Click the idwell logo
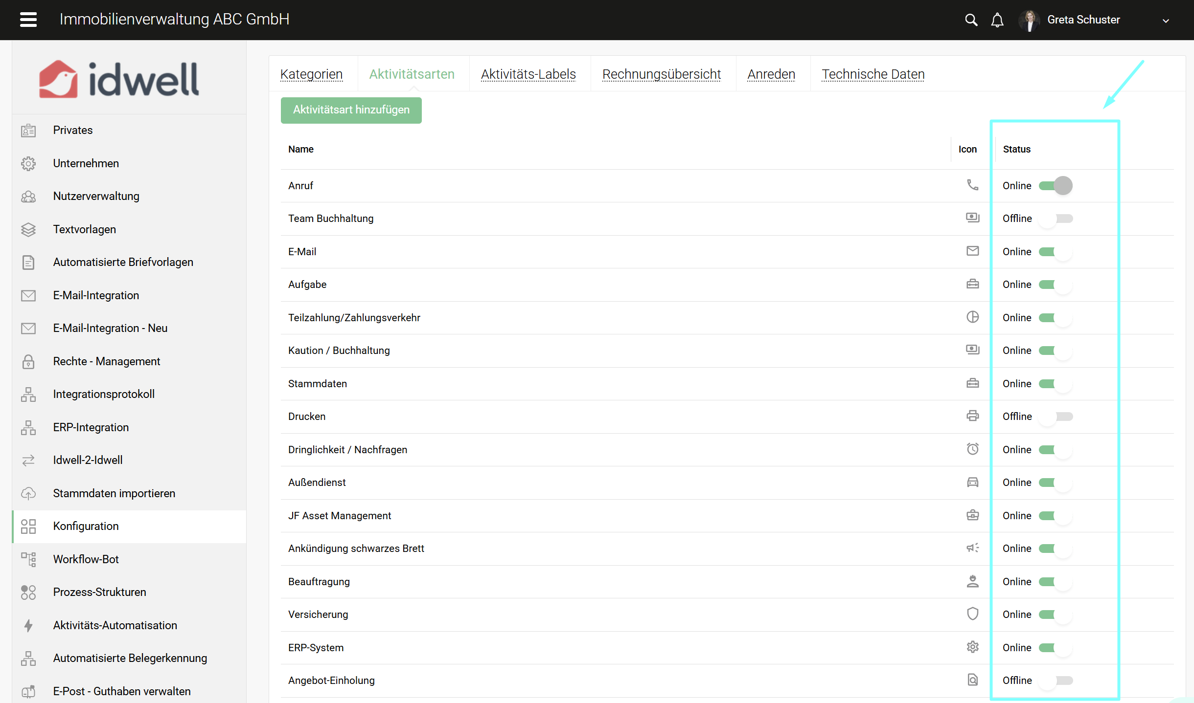The width and height of the screenshot is (1194, 703). (x=119, y=79)
